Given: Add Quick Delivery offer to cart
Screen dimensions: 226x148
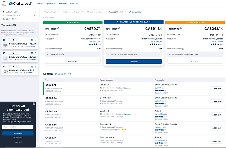Looking at the screenshot, I should 195,61.
